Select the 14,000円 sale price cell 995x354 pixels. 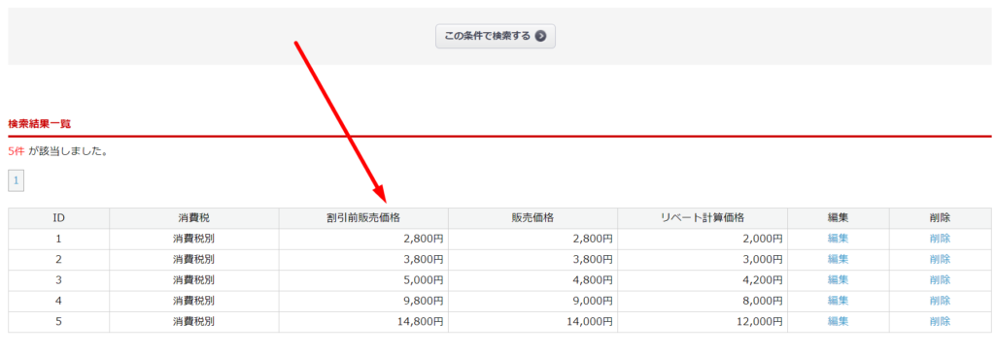(533, 321)
